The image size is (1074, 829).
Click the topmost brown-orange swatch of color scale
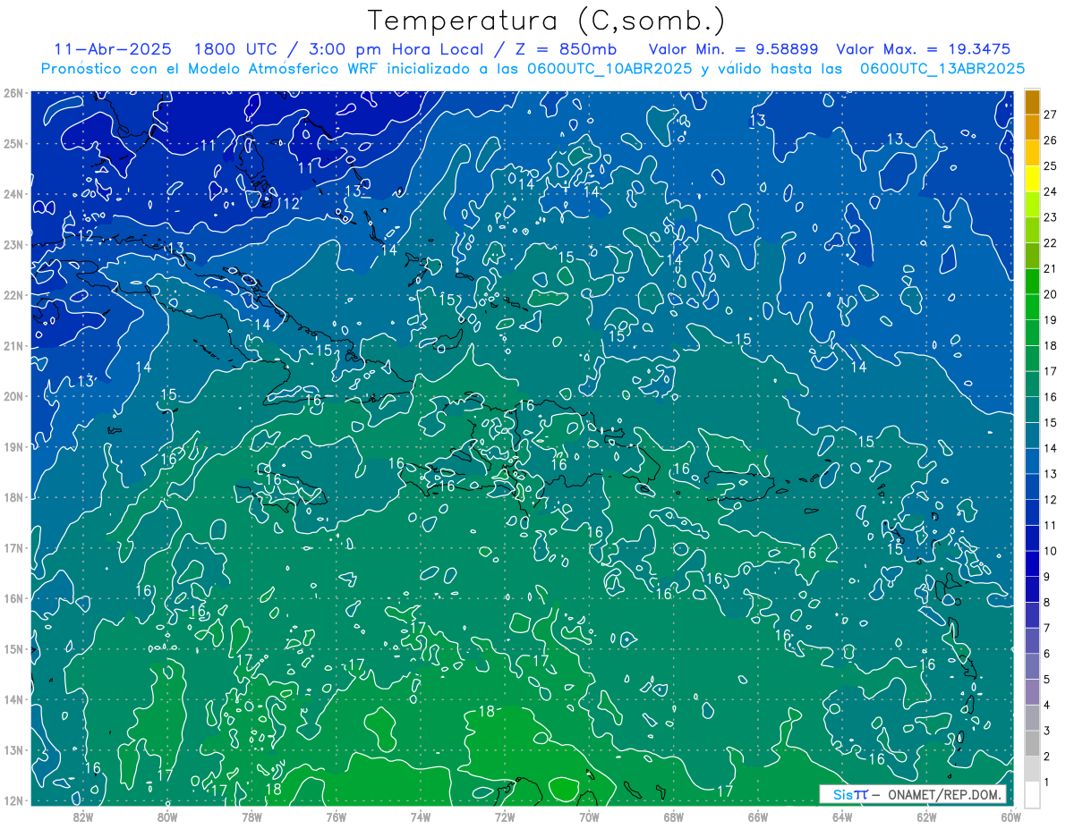coord(1033,102)
